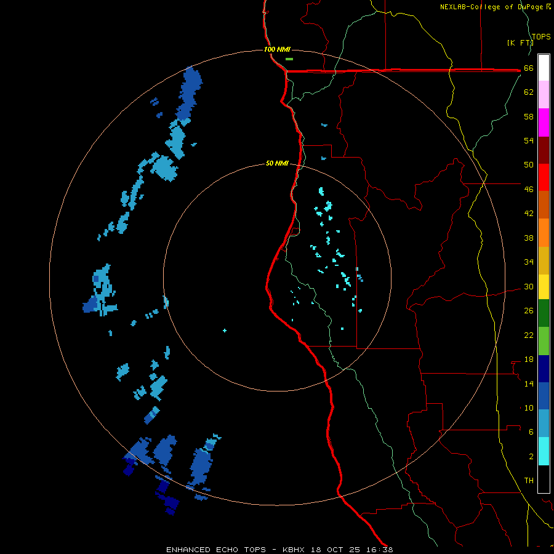Click the 100 NMI range ring label
The height and width of the screenshot is (554, 554).
277,49
